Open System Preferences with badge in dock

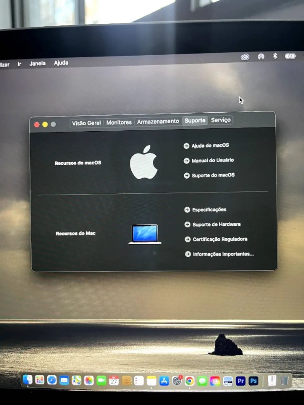[177, 381]
